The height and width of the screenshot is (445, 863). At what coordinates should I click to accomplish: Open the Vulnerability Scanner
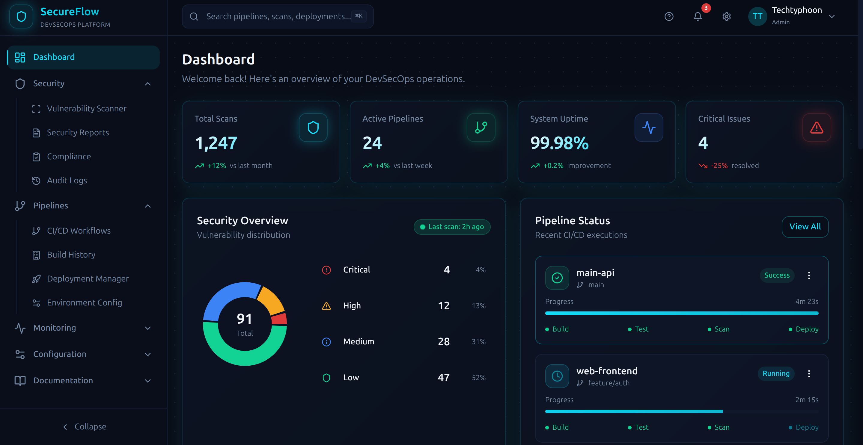[86, 108]
